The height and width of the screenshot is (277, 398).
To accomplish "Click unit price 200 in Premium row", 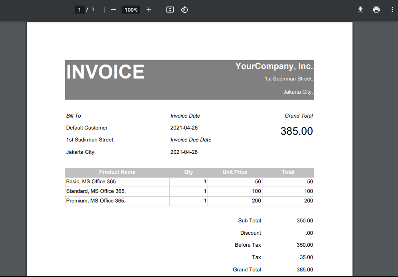I will click(x=256, y=201).
